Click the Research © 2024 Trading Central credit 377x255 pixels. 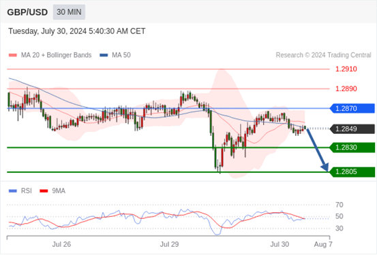[323, 55]
